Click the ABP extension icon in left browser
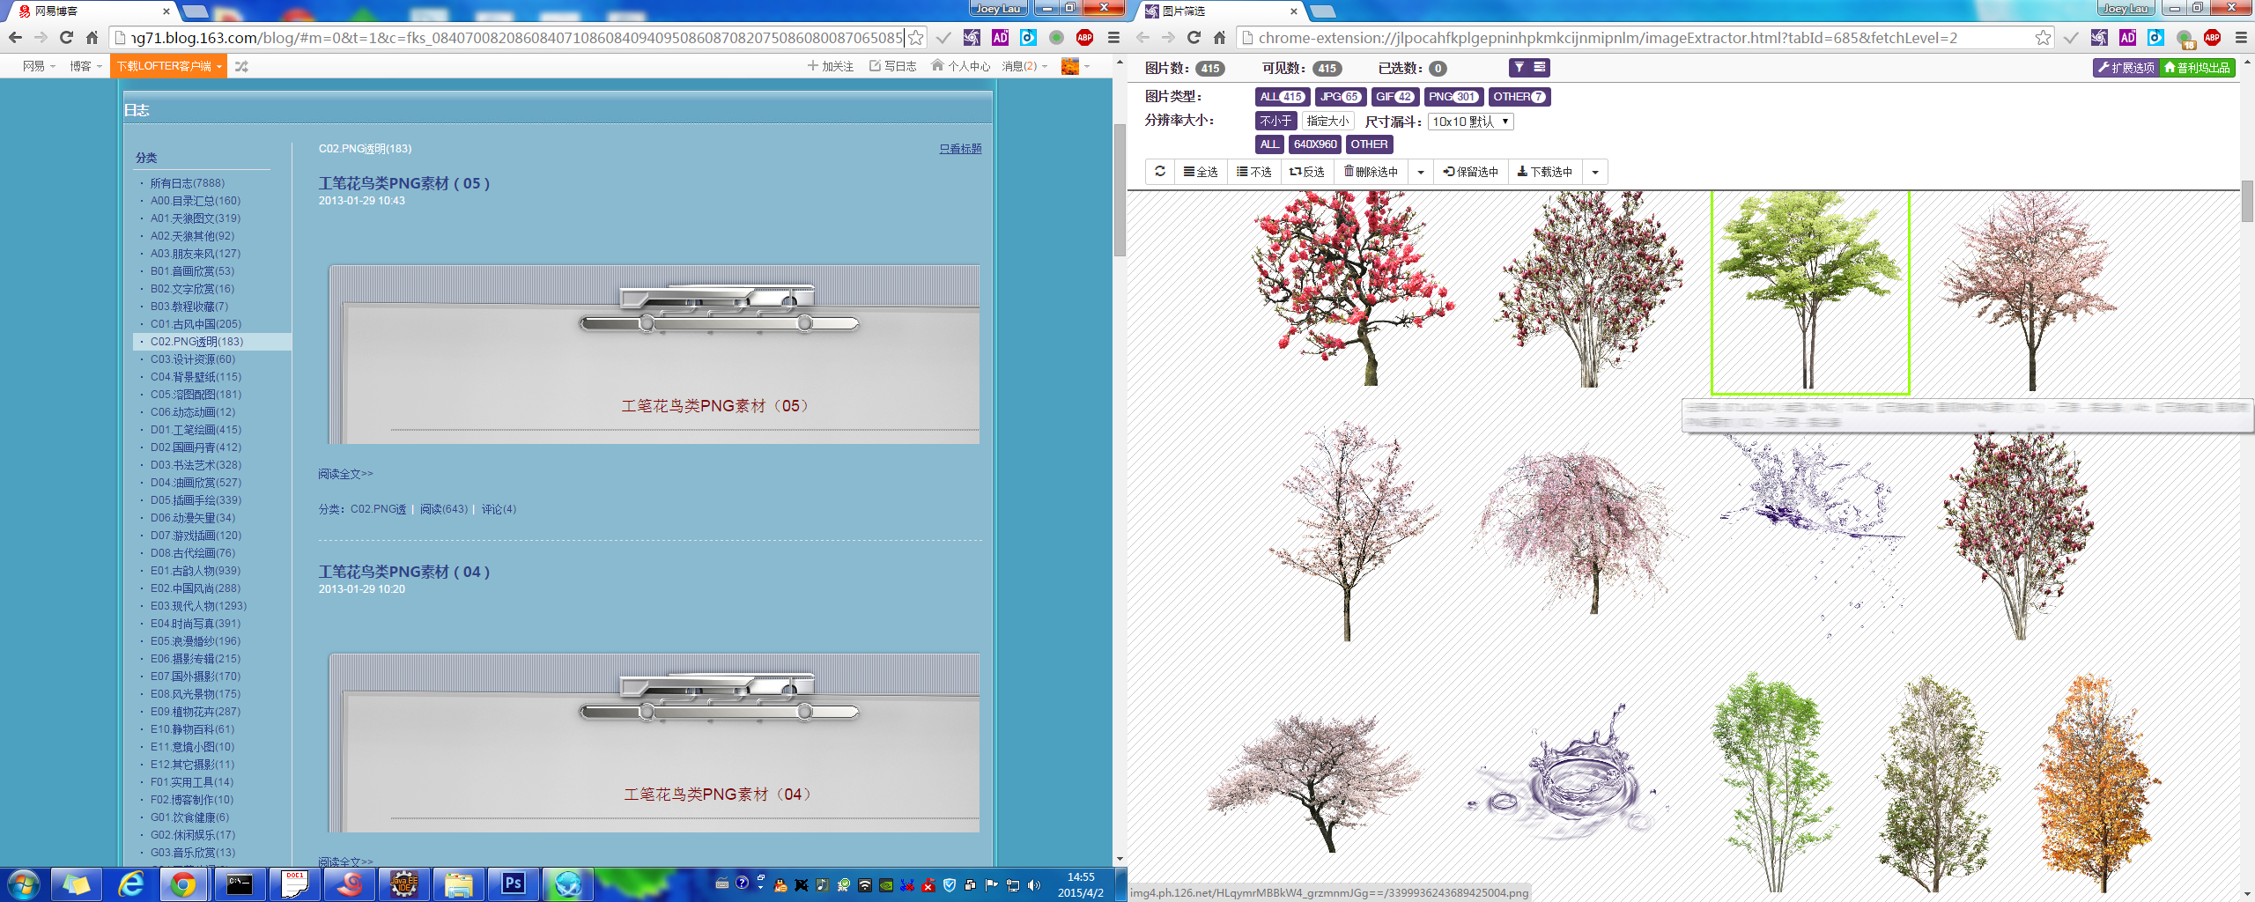The height and width of the screenshot is (902, 2255). [1084, 38]
